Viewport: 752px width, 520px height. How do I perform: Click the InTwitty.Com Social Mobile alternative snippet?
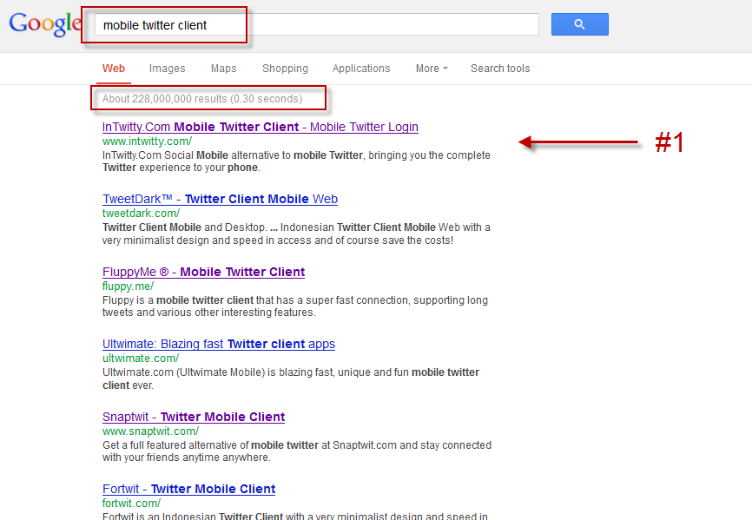pyautogui.click(x=296, y=161)
